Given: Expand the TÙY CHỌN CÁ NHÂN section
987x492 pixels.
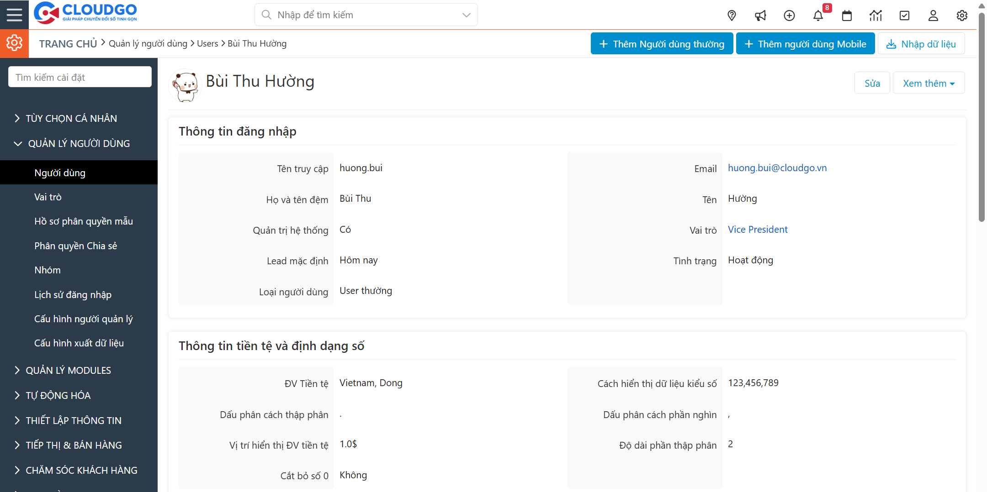Looking at the screenshot, I should coord(71,118).
